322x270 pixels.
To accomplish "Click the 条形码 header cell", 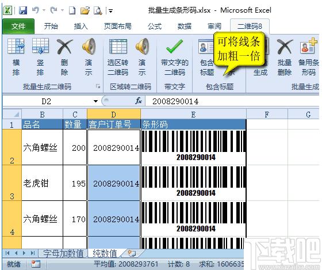I will click(x=193, y=124).
